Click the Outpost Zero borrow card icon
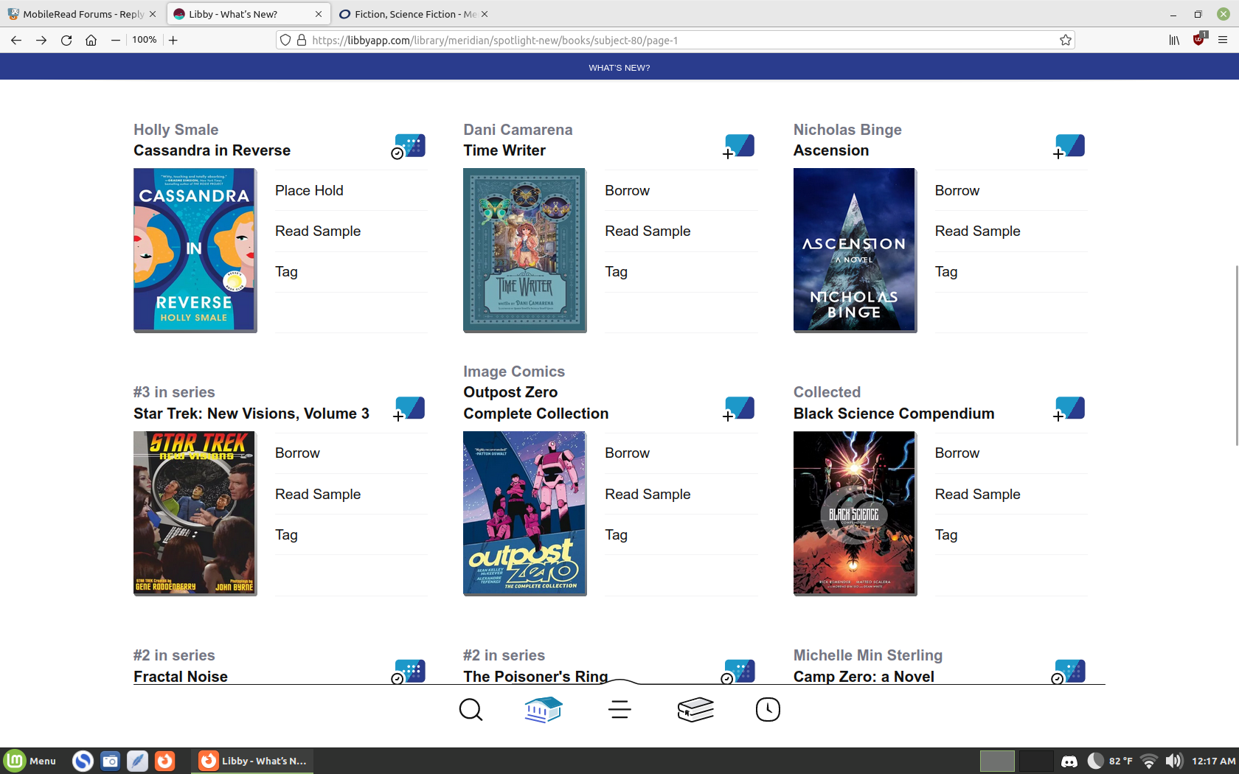1239x774 pixels. 738,408
